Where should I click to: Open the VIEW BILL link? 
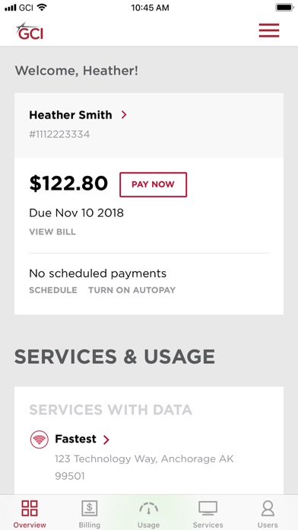click(x=52, y=231)
